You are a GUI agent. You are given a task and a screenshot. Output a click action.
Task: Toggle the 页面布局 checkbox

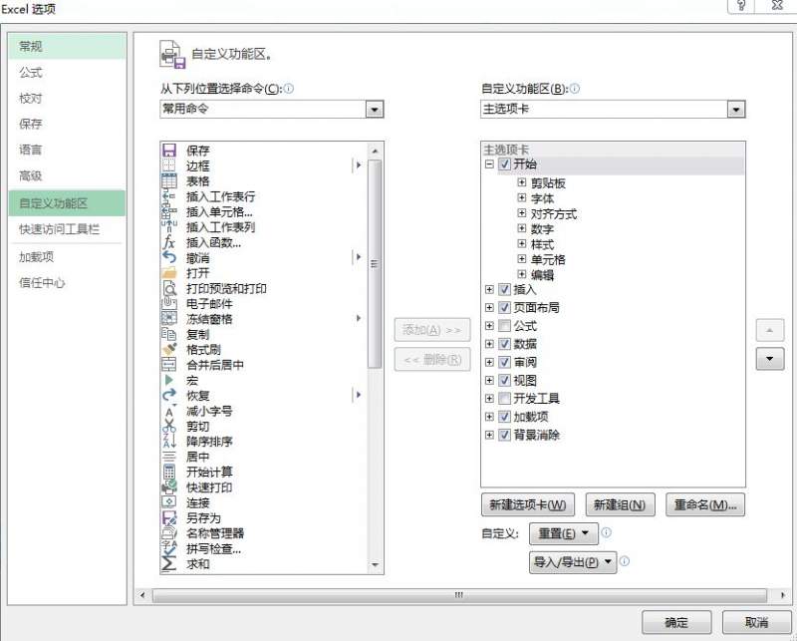click(504, 307)
